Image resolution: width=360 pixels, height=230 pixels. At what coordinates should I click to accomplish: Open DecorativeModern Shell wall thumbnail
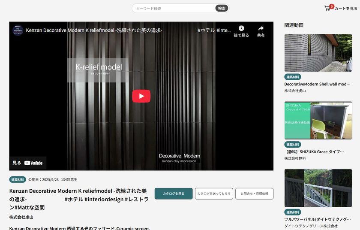pos(318,53)
